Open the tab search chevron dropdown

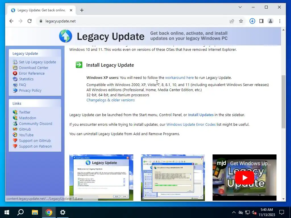pos(240,7)
